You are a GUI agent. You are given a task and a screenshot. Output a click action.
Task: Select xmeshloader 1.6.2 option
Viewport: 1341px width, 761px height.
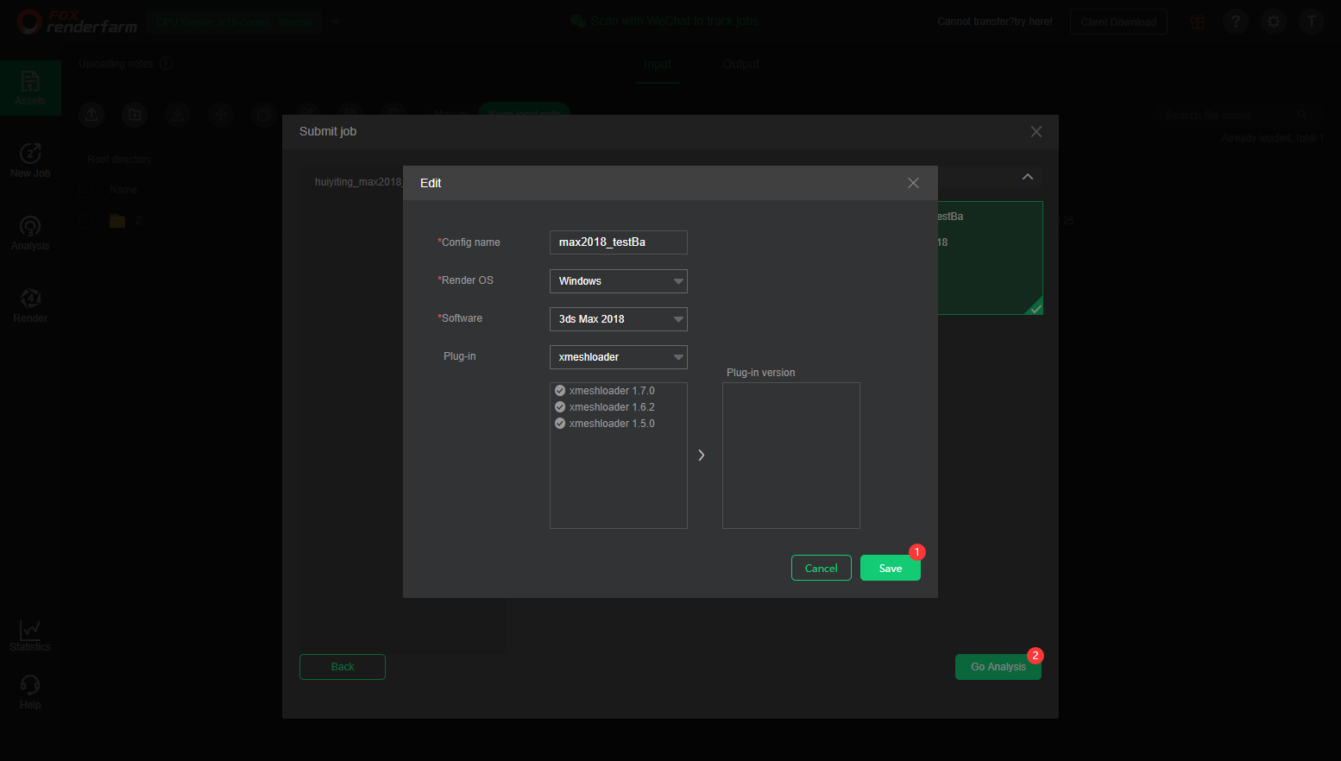(604, 407)
